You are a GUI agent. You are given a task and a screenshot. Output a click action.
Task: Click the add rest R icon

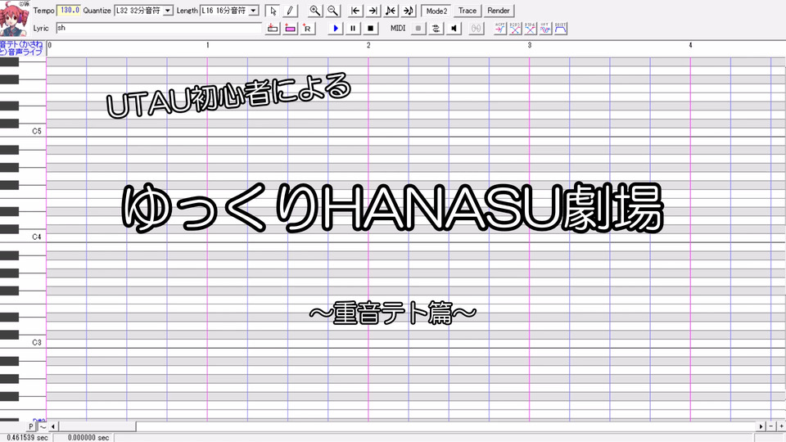pos(307,29)
